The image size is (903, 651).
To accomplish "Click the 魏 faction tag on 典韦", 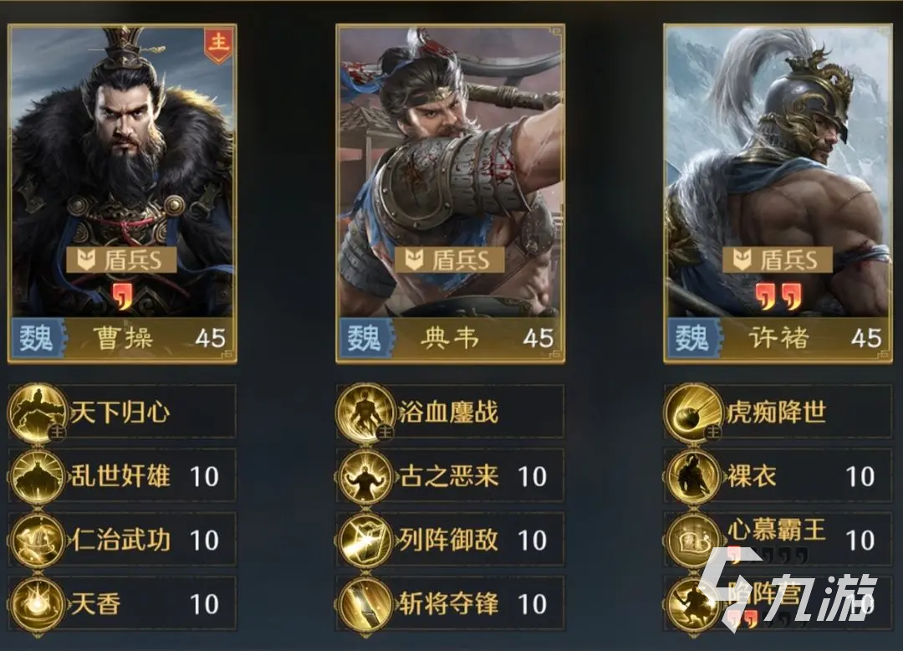I will pyautogui.click(x=365, y=337).
